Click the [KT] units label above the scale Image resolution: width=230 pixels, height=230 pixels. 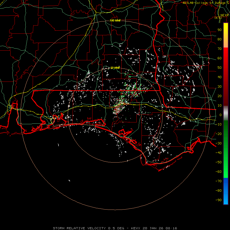[x=218, y=18]
